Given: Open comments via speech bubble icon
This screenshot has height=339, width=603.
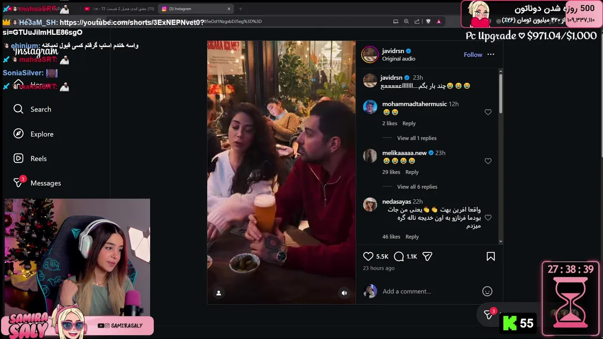Looking at the screenshot, I should tap(399, 257).
